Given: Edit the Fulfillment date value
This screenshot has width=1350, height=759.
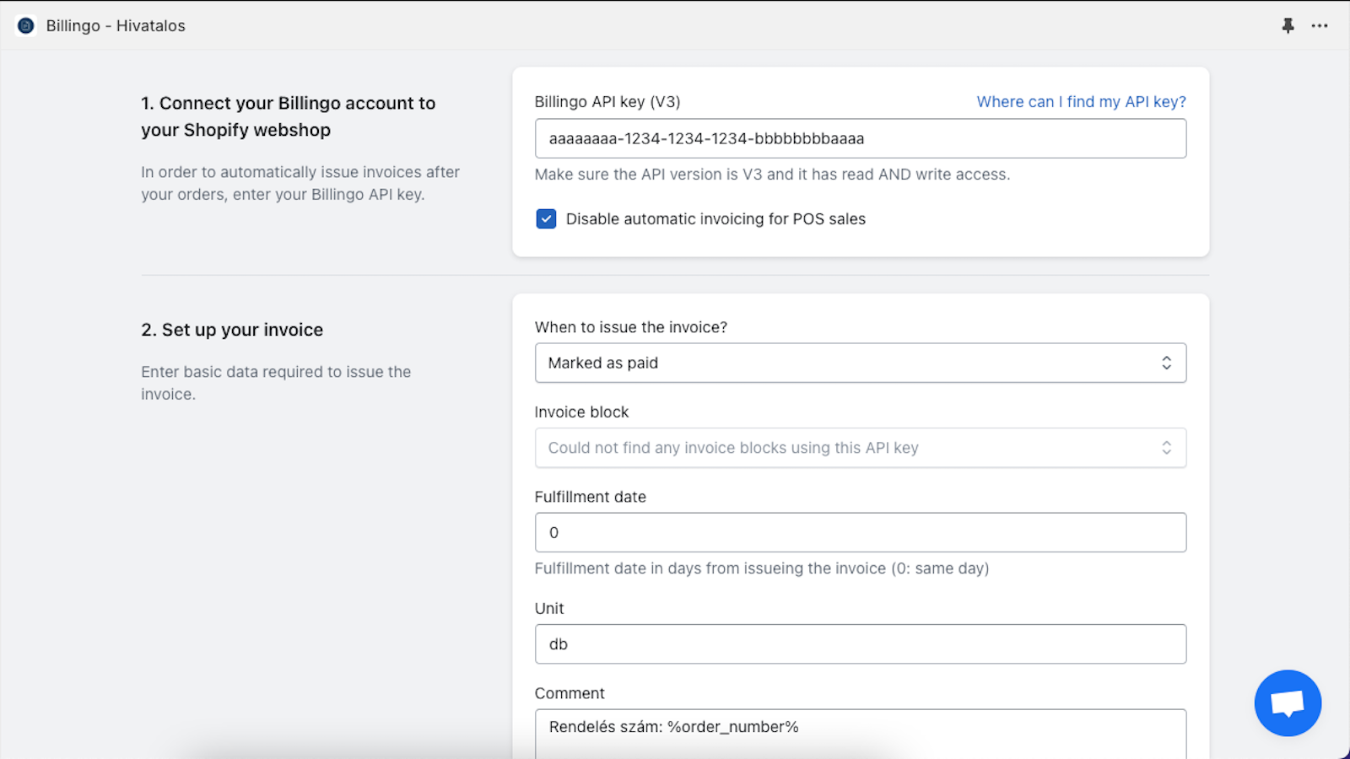Looking at the screenshot, I should tap(860, 532).
